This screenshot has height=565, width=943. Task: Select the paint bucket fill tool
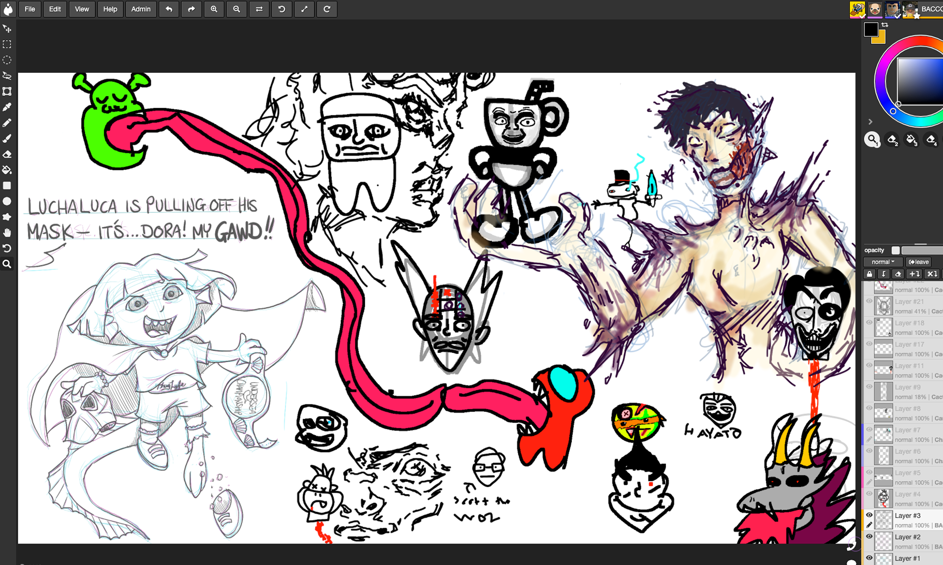(x=7, y=170)
